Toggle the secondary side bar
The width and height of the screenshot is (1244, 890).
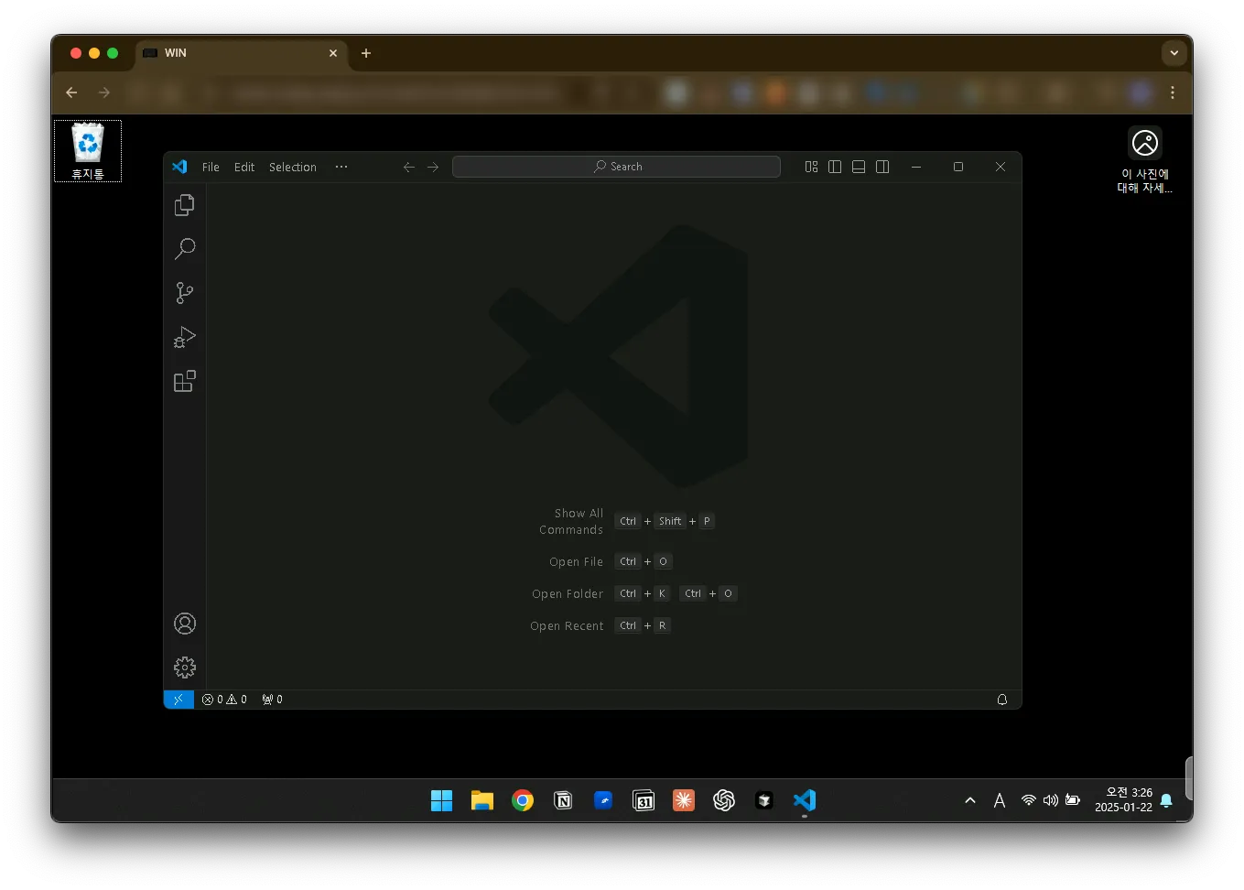882,167
